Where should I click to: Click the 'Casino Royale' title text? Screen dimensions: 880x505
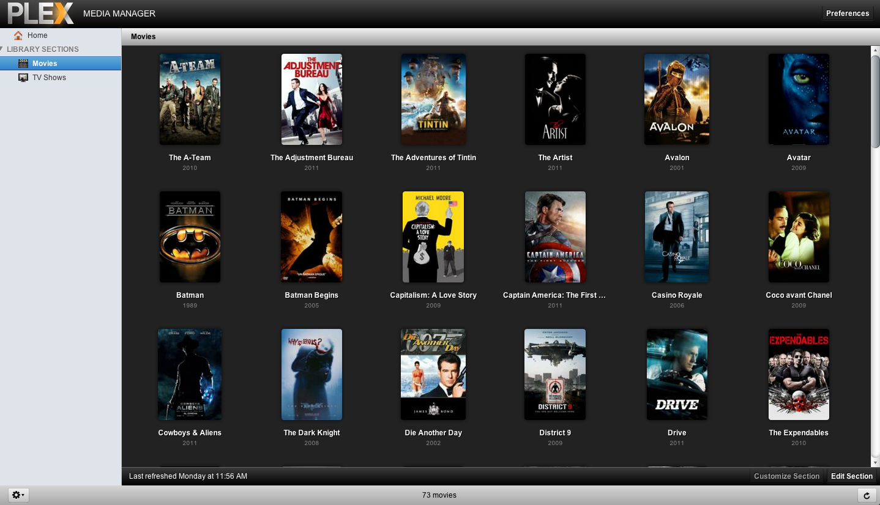click(677, 295)
